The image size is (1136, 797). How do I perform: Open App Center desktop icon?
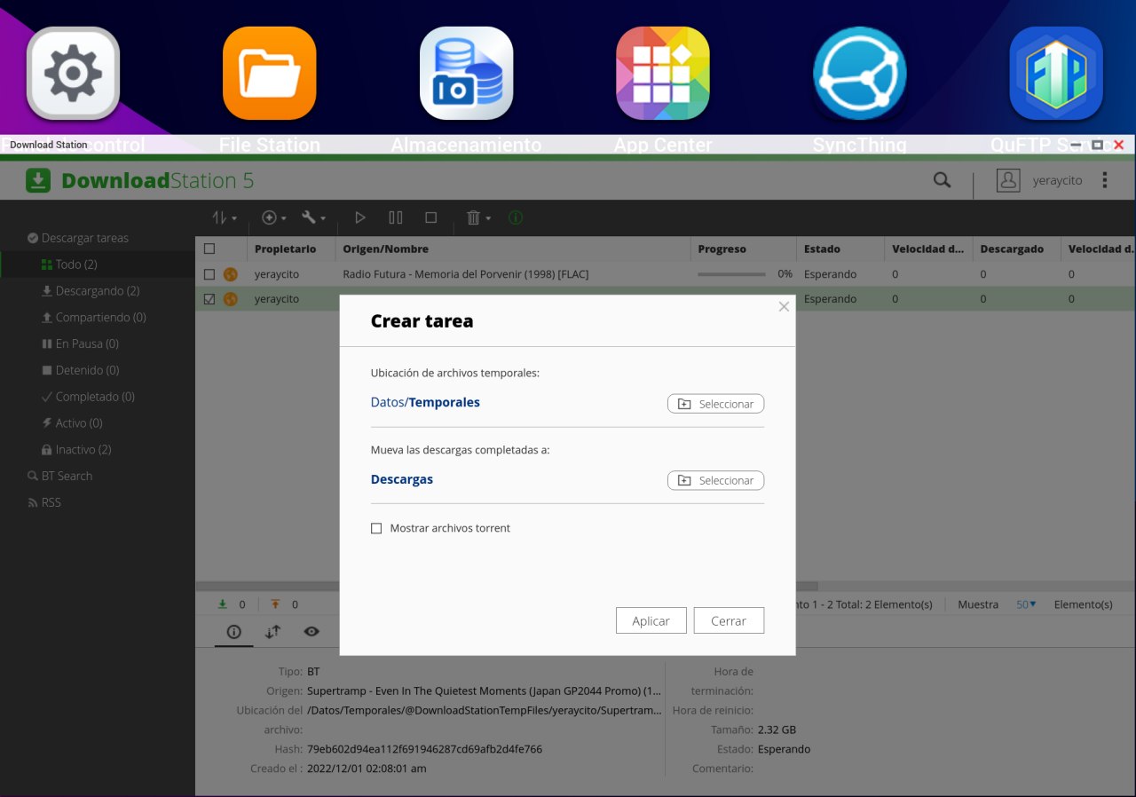tap(663, 74)
